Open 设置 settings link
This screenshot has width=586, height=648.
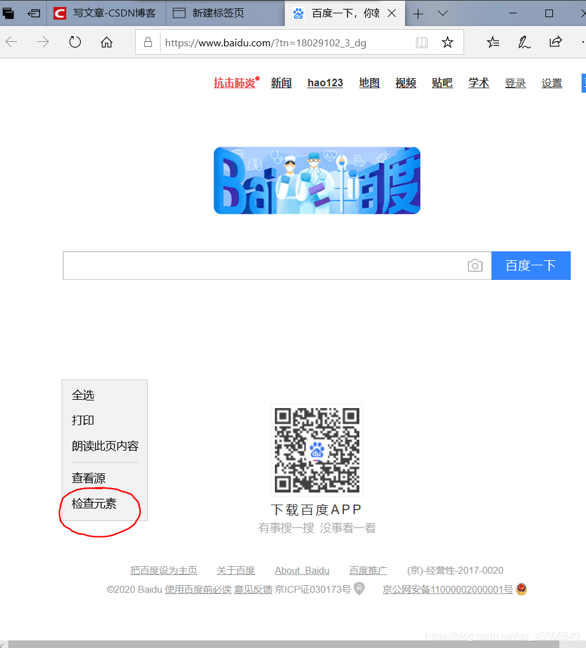552,83
